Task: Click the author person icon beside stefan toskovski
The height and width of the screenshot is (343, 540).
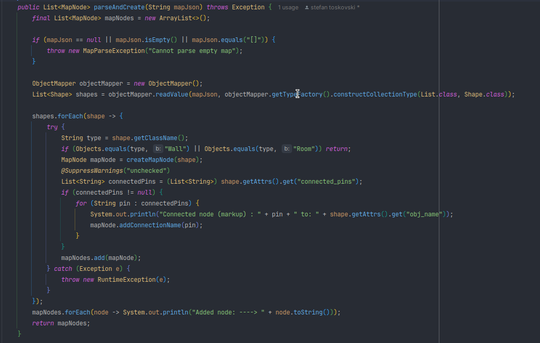Action: point(307,8)
